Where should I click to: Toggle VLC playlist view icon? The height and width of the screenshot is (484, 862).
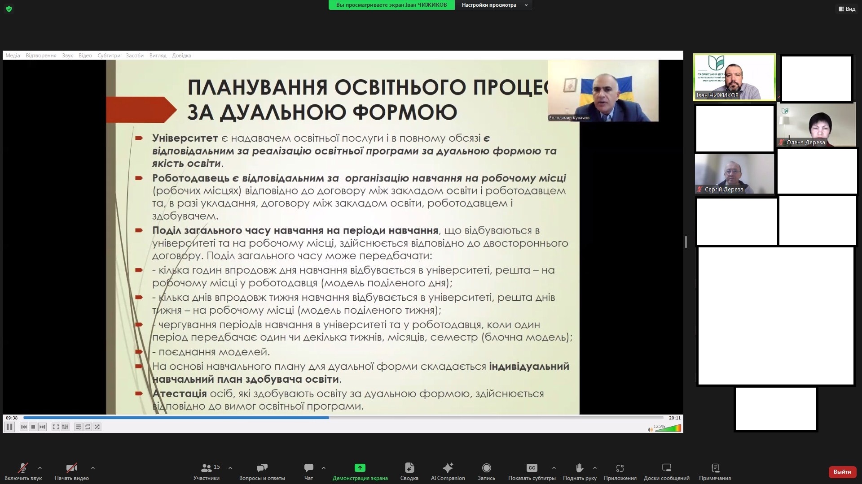78,427
